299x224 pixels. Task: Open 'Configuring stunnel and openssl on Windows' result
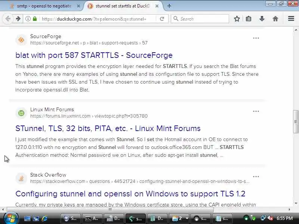[130, 194]
